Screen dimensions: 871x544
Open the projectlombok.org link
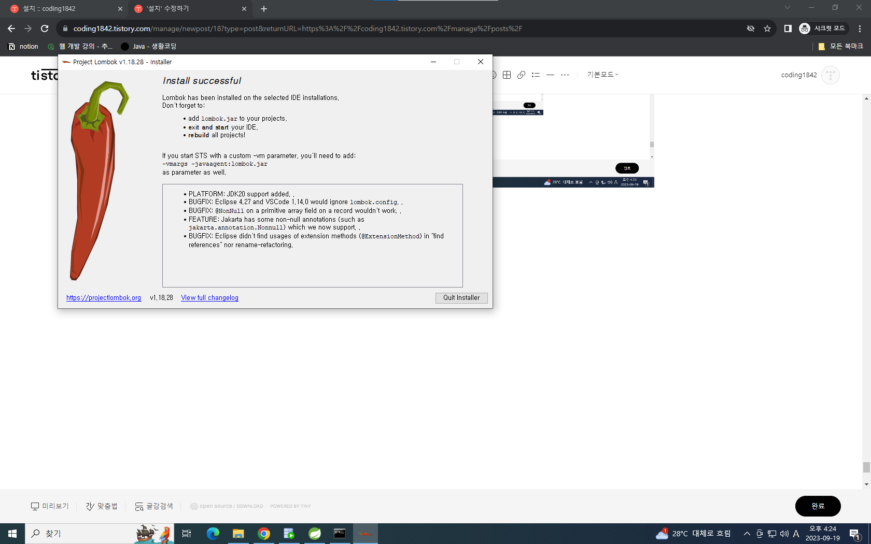(104, 298)
